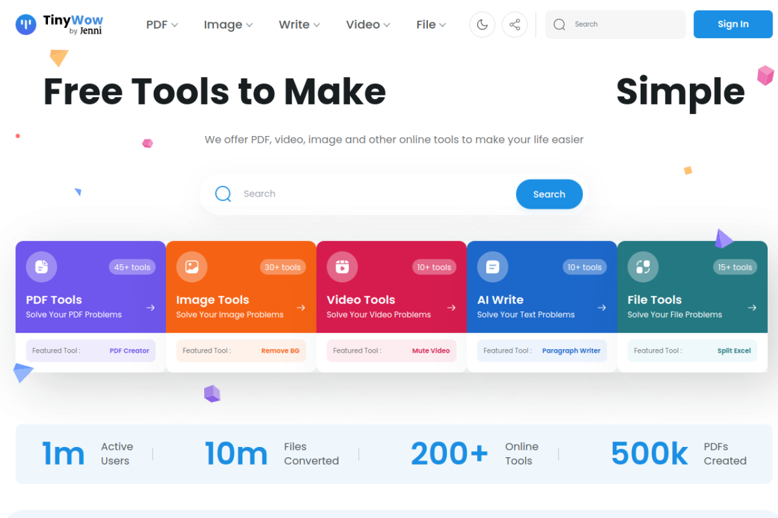Click the AI Write text icon
The height and width of the screenshot is (518, 778).
tap(492, 267)
